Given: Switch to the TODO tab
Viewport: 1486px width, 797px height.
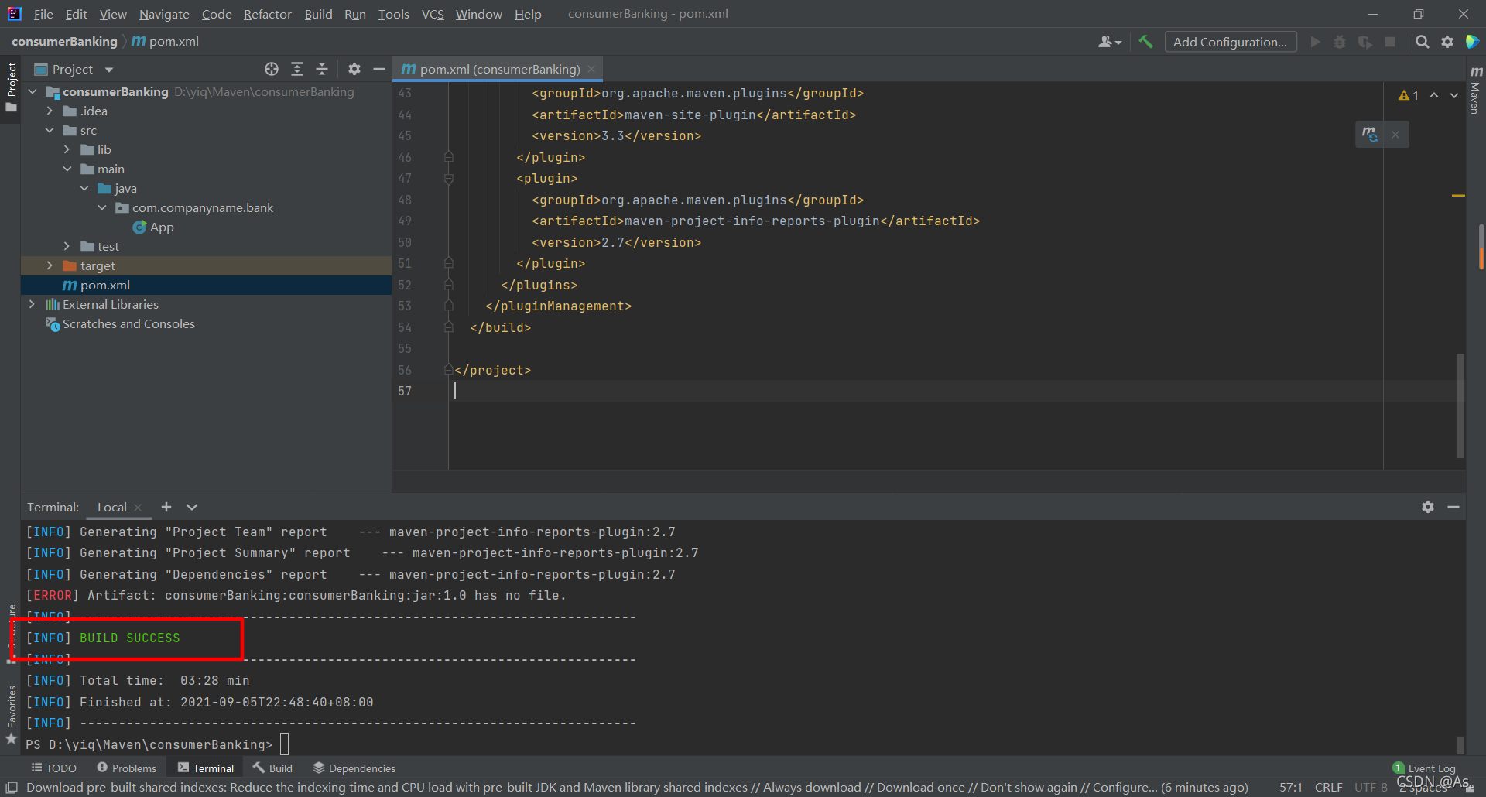Looking at the screenshot, I should point(53,768).
